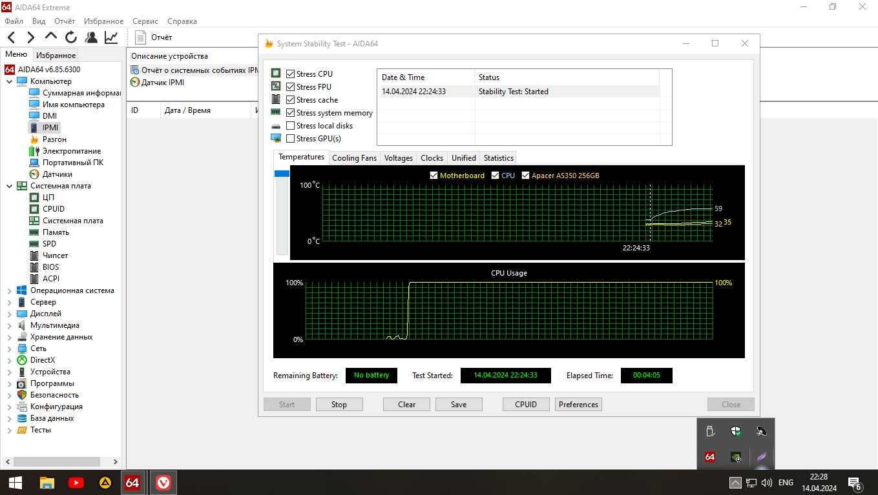Go up one level with Up arrow
This screenshot has height=495, width=878.
coord(51,37)
